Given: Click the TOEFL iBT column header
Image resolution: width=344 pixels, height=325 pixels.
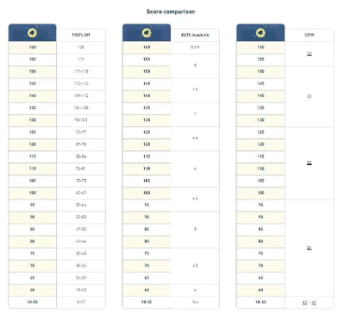Looking at the screenshot, I should [81, 35].
